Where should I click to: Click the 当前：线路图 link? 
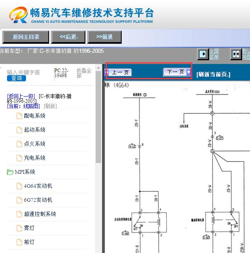click(24, 106)
